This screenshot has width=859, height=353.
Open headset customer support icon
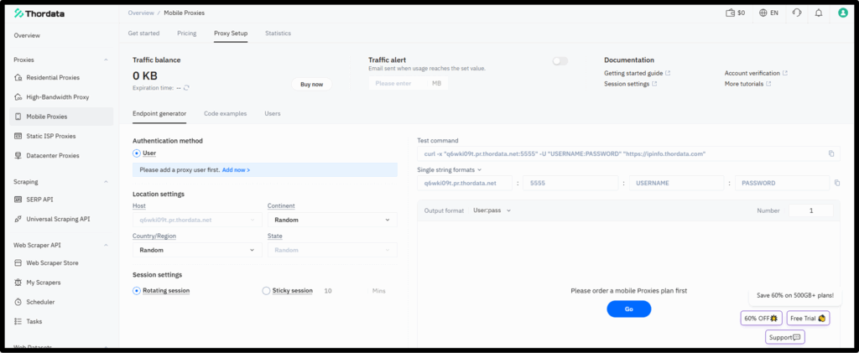pos(797,13)
